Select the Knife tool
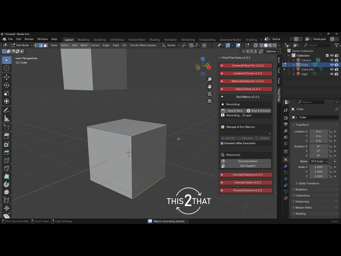 pyautogui.click(x=6, y=168)
